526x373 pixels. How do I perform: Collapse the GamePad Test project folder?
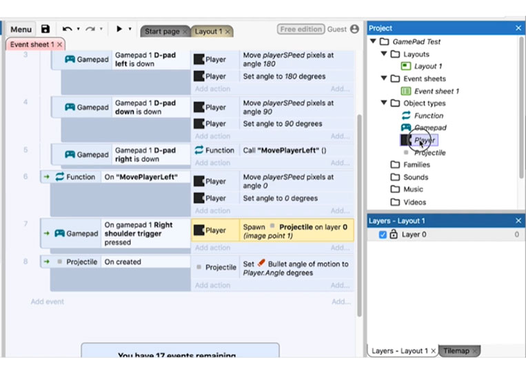click(373, 41)
